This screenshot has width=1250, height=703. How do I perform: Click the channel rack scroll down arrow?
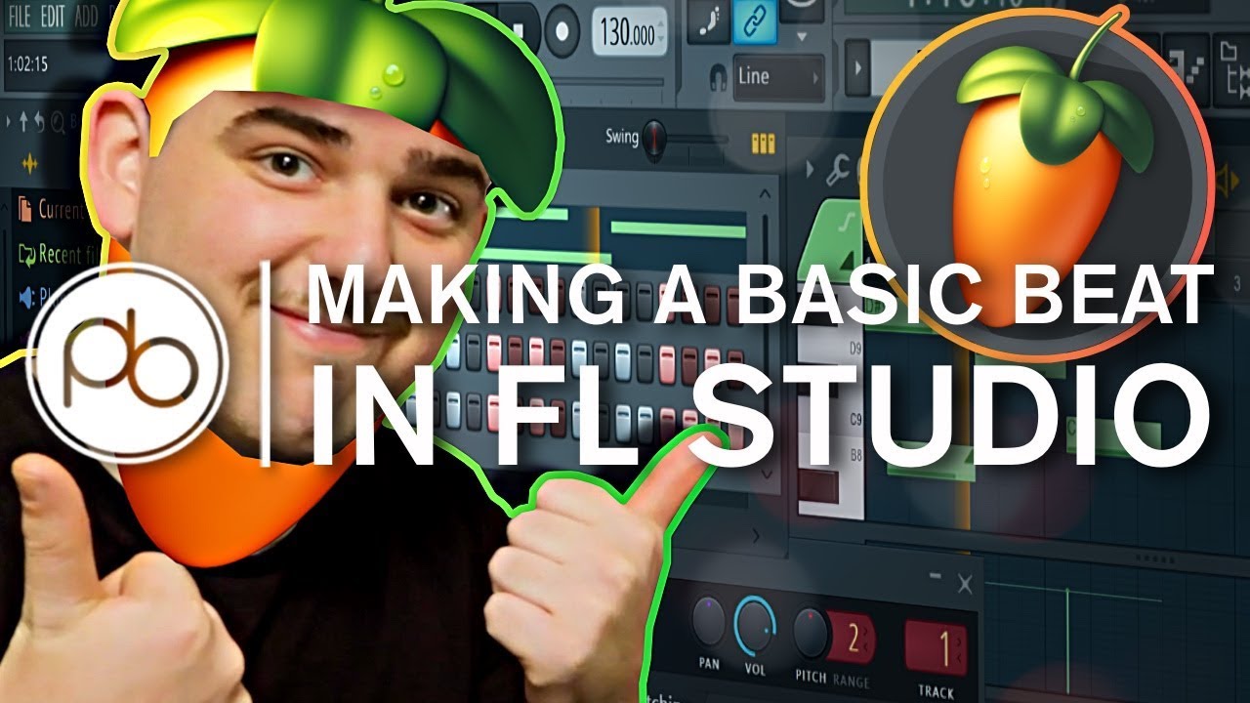click(766, 476)
